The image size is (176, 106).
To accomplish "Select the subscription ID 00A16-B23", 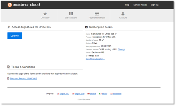I will pos(94,56).
